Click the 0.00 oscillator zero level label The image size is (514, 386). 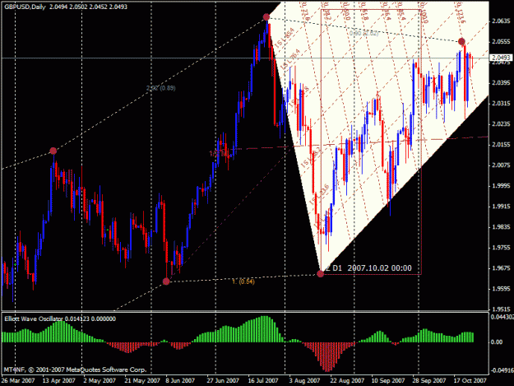point(497,342)
